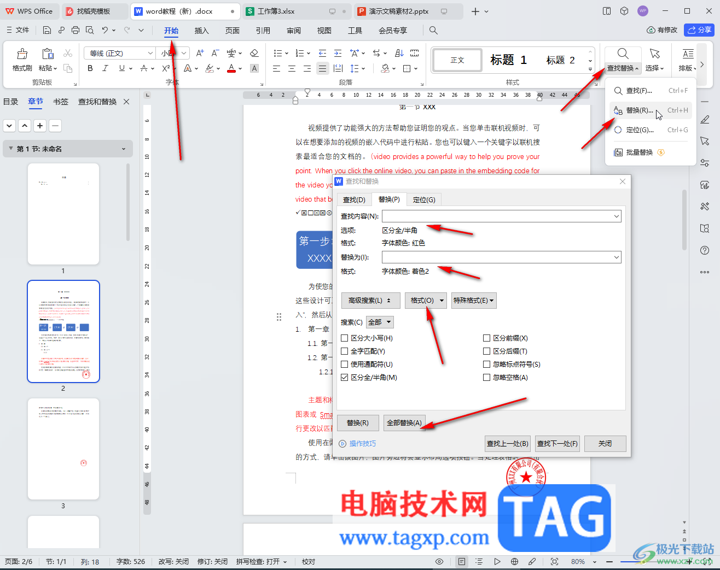720x570 pixels.
Task: Expand the 第1节: 未命名 section dropdown
Action: coord(124,149)
